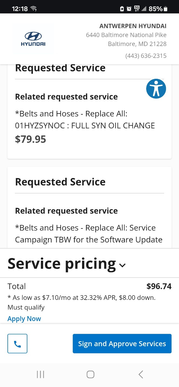This screenshot has width=179, height=387.
Task: Tap the Baltimore National Pike address
Action: (126, 35)
